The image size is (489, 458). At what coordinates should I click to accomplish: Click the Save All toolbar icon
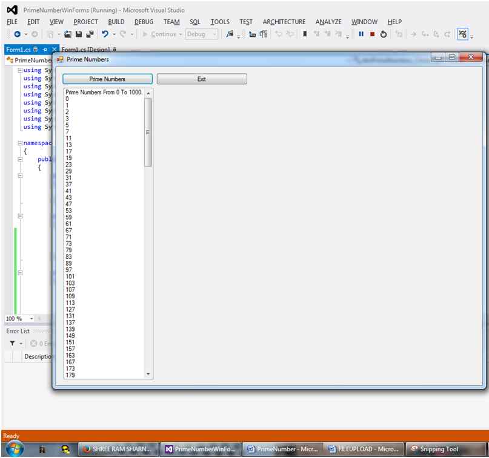[x=90, y=34]
